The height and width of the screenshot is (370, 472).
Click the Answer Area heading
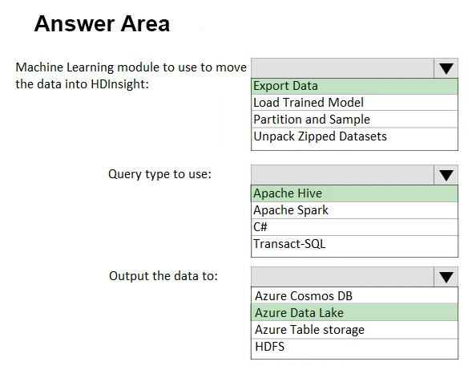102,24
